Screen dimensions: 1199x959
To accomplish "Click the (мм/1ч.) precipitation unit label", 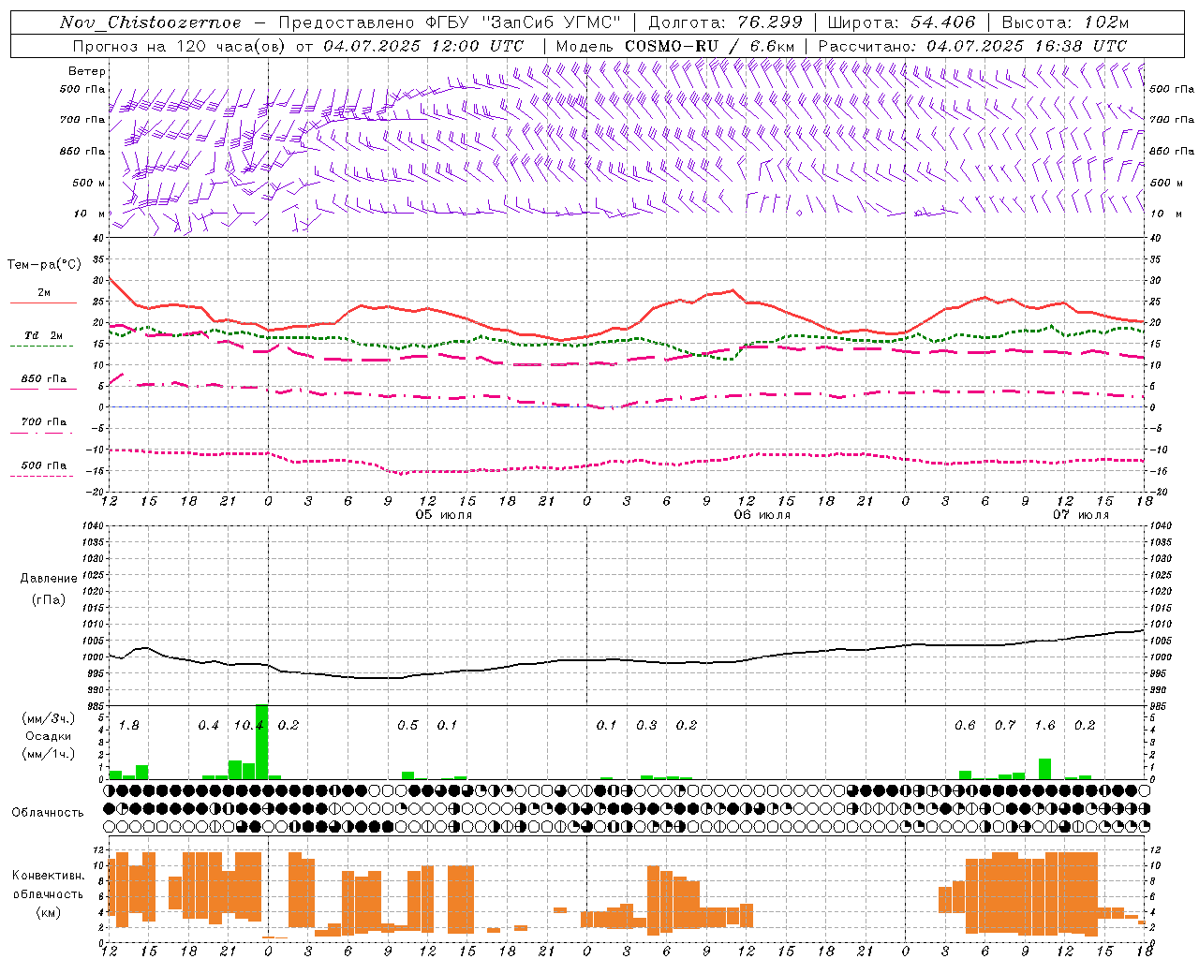I will pyautogui.click(x=49, y=754).
